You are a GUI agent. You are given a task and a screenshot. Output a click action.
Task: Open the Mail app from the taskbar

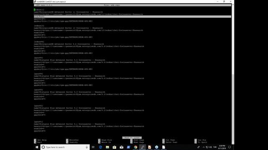pos(121,147)
